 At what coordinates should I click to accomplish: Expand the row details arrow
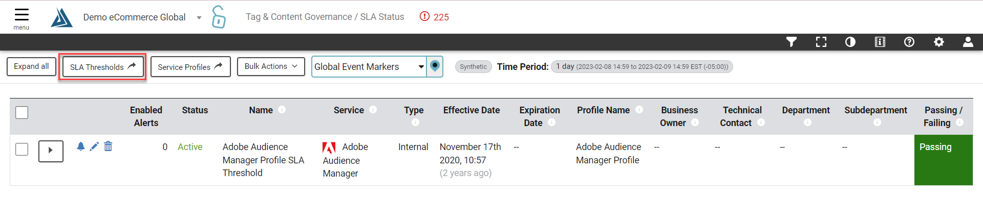pos(51,151)
